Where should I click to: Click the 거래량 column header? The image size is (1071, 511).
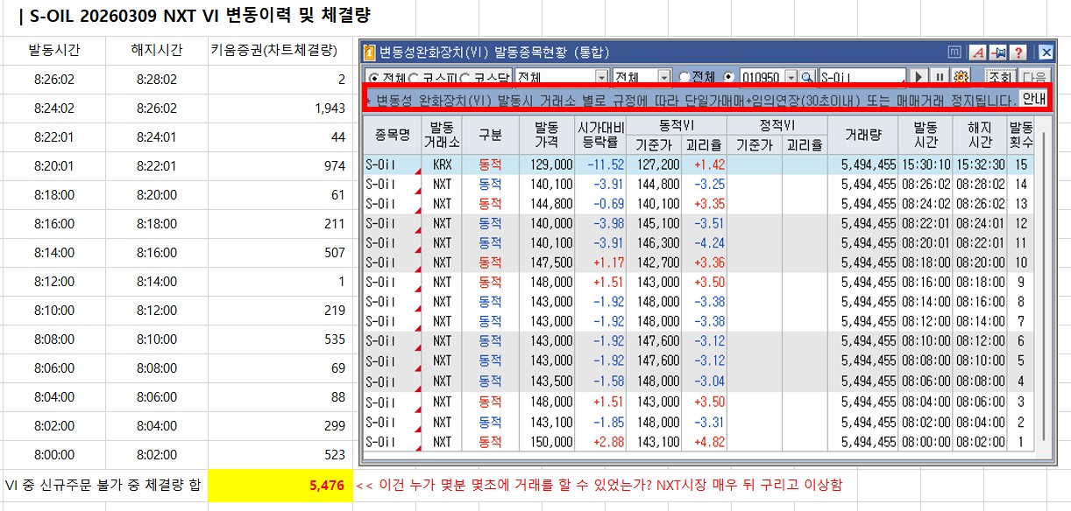pos(863,134)
